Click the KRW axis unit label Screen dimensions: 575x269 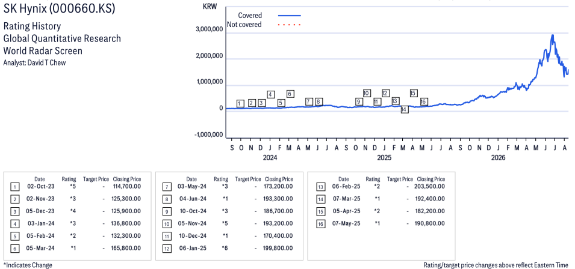tap(210, 7)
